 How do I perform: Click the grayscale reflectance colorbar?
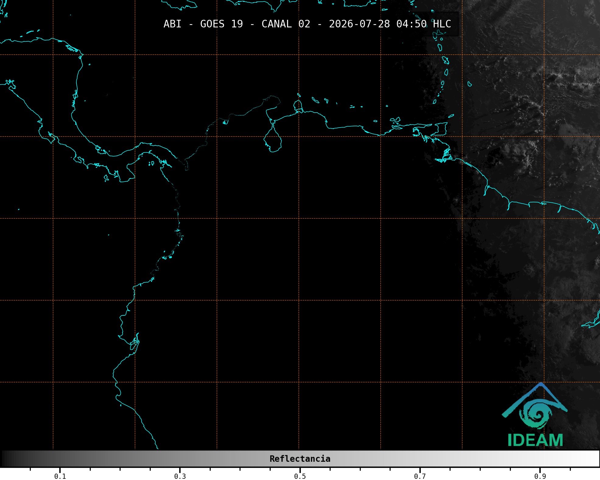(300, 459)
